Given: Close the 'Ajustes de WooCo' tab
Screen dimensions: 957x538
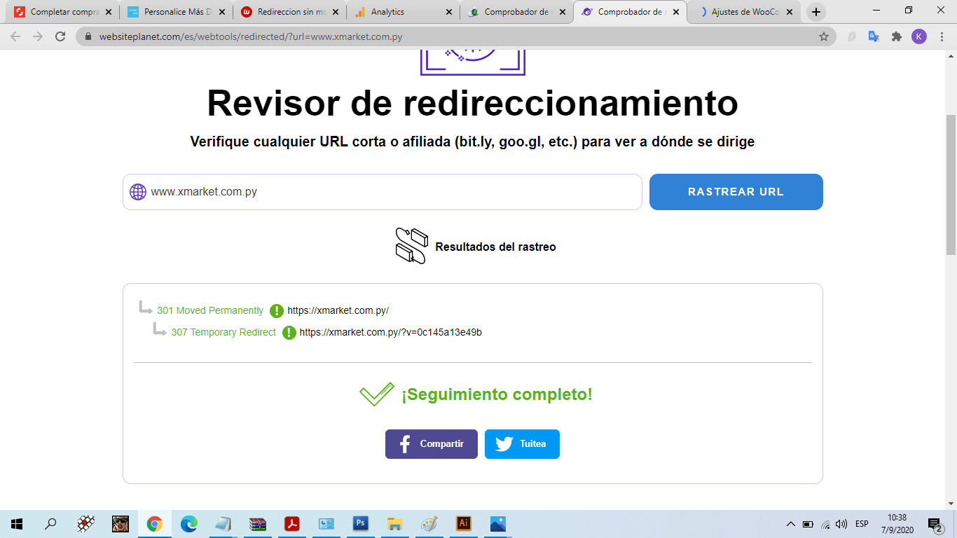Looking at the screenshot, I should (790, 12).
